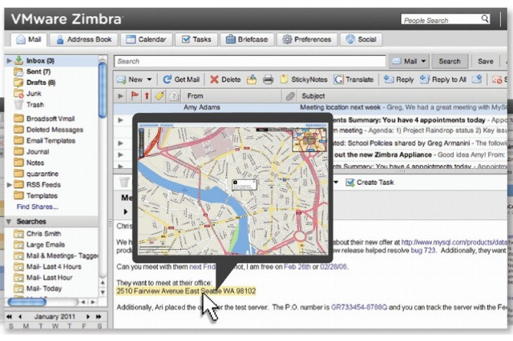
Task: Expand the Inbox folder
Action: coord(9,61)
